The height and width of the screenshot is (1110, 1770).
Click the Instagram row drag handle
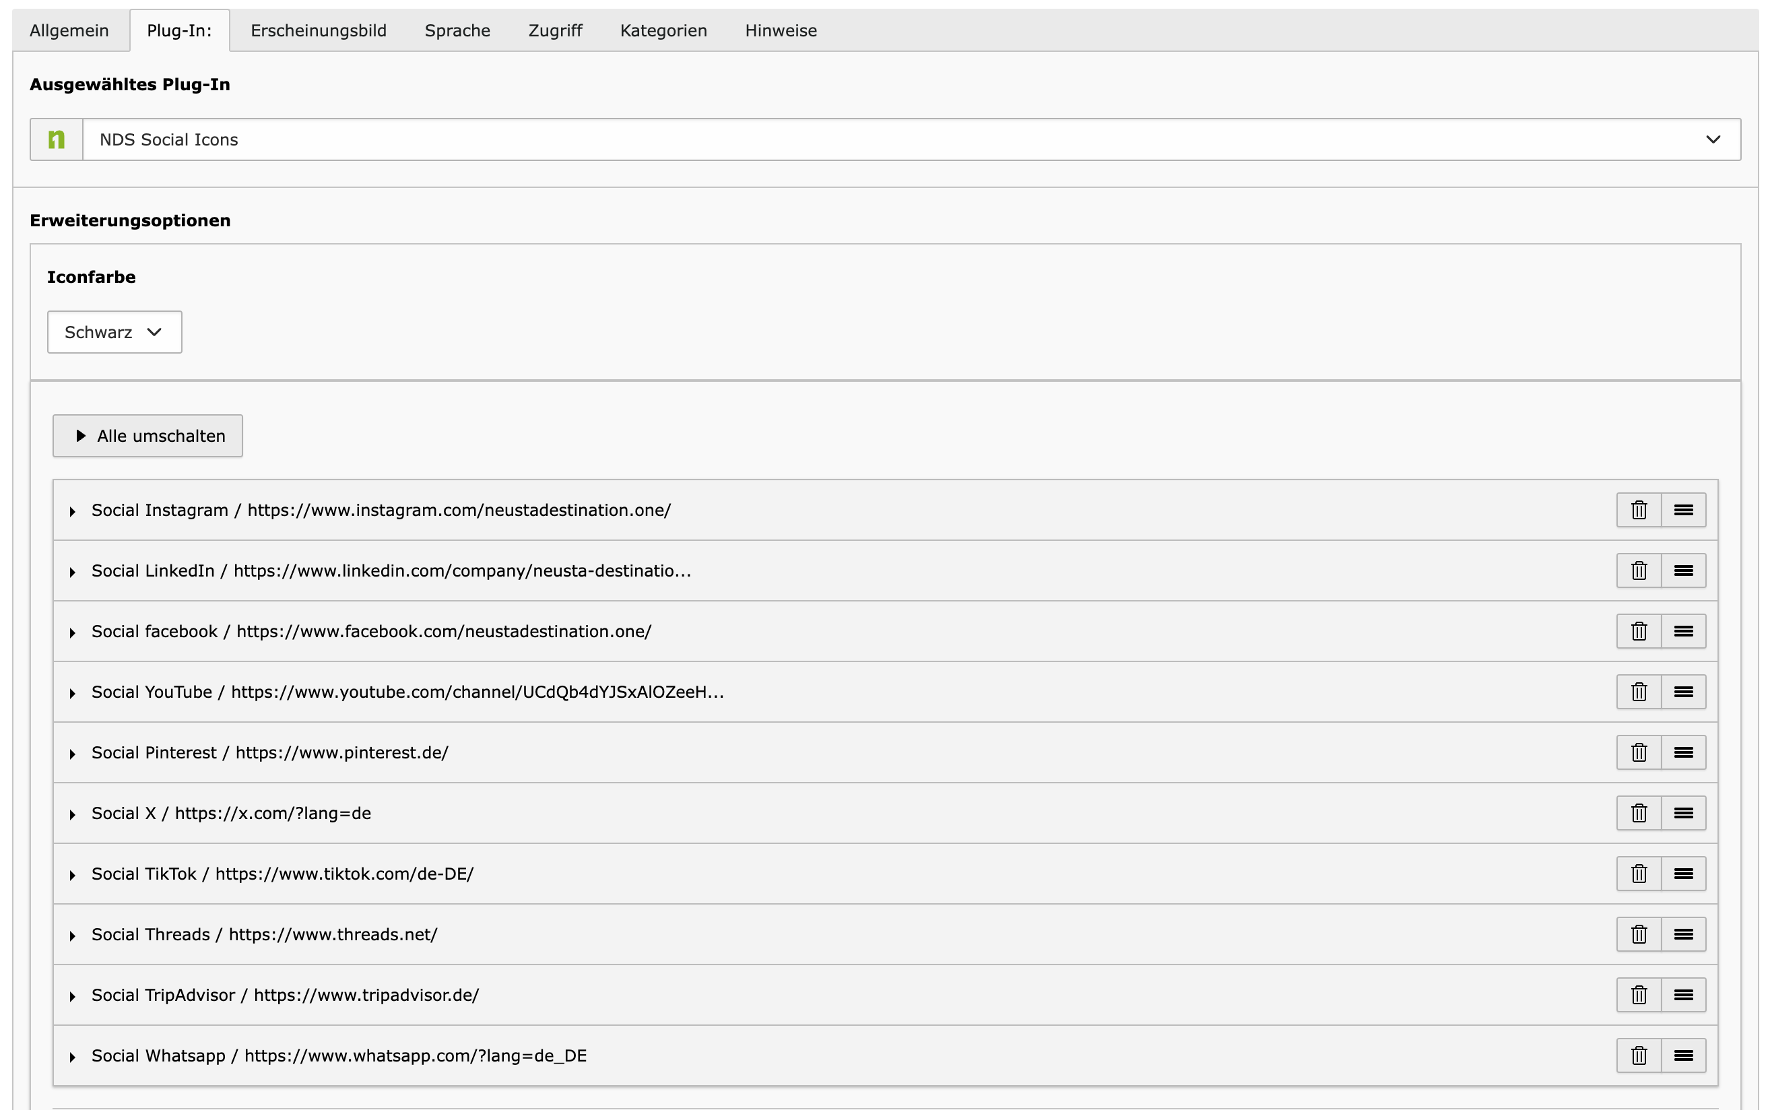coord(1683,511)
